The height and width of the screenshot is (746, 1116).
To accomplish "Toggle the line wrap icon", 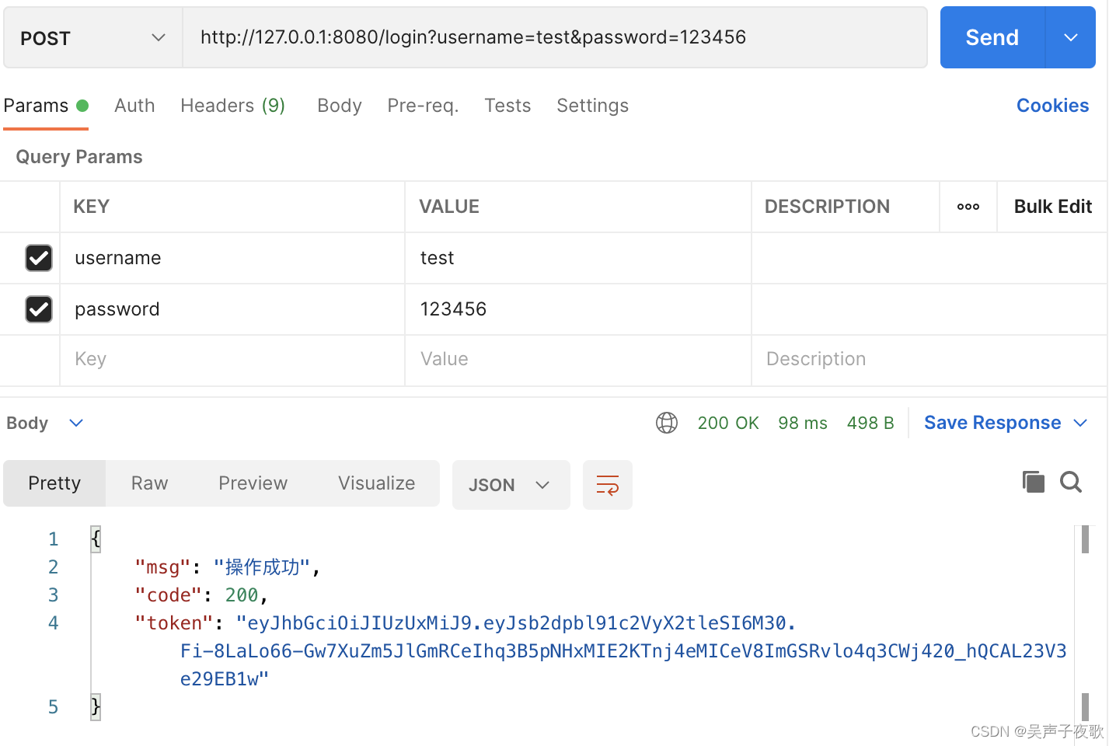I will coord(608,485).
